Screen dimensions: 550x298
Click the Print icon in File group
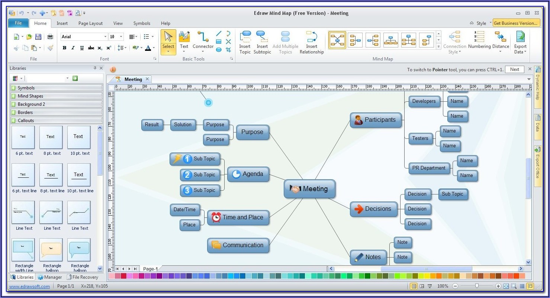50,37
